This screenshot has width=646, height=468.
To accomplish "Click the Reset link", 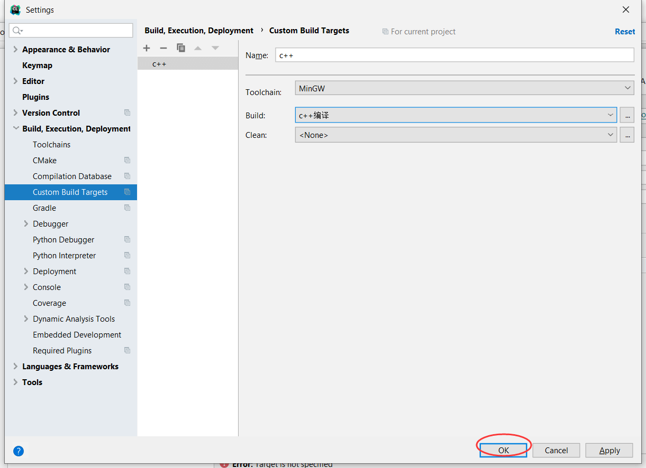I will [624, 32].
